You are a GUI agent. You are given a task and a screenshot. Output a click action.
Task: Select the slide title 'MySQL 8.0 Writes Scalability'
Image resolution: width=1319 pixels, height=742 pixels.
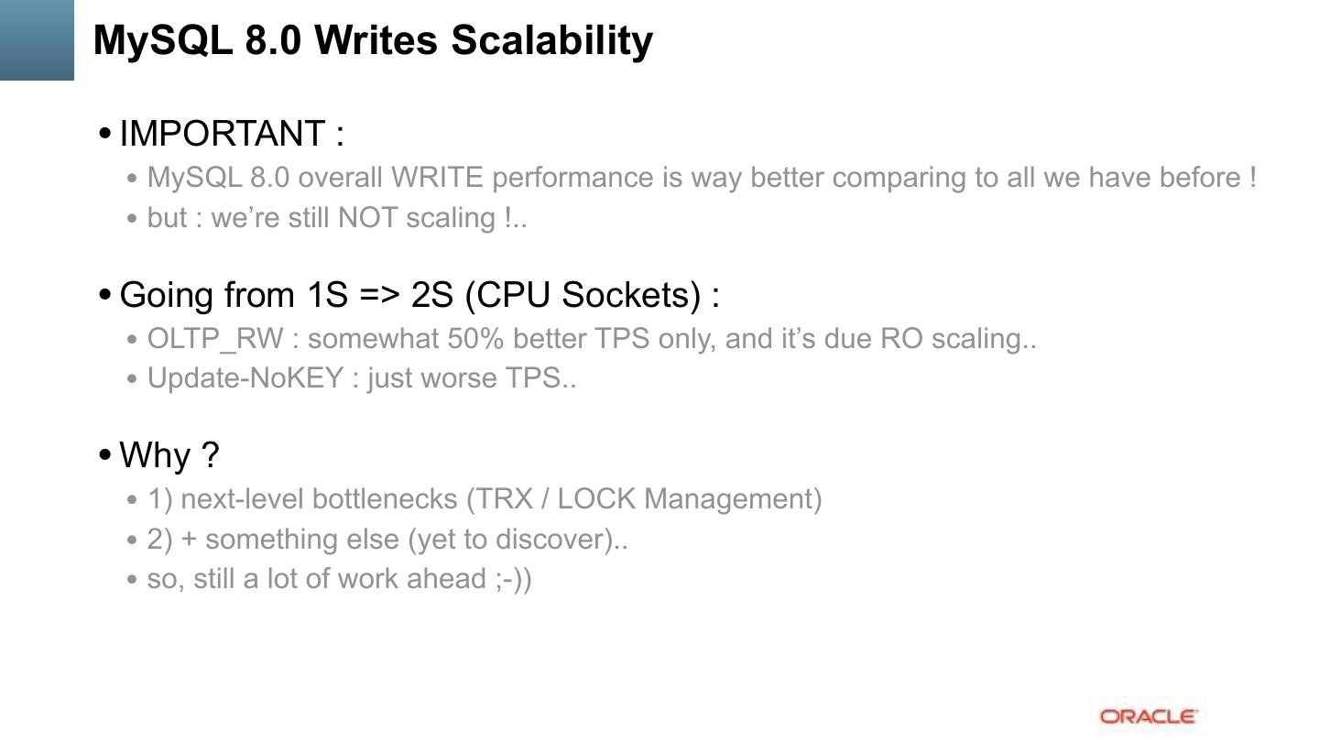373,40
